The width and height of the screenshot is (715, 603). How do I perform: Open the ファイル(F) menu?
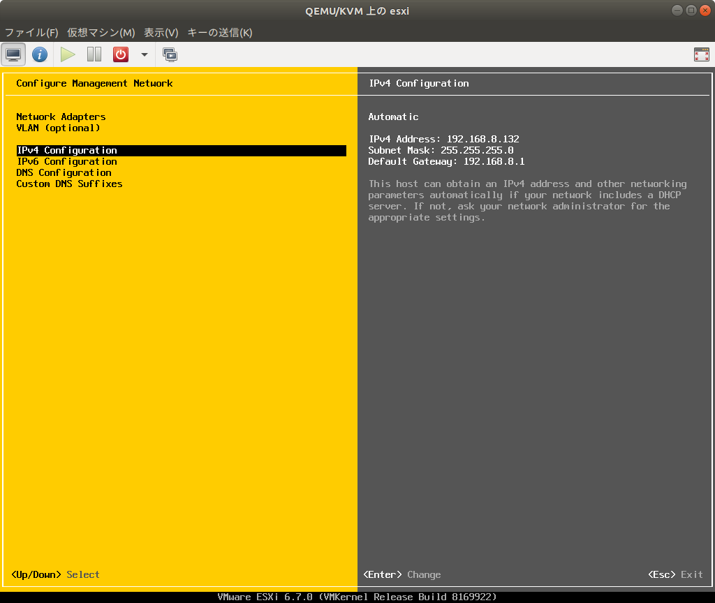click(x=31, y=32)
